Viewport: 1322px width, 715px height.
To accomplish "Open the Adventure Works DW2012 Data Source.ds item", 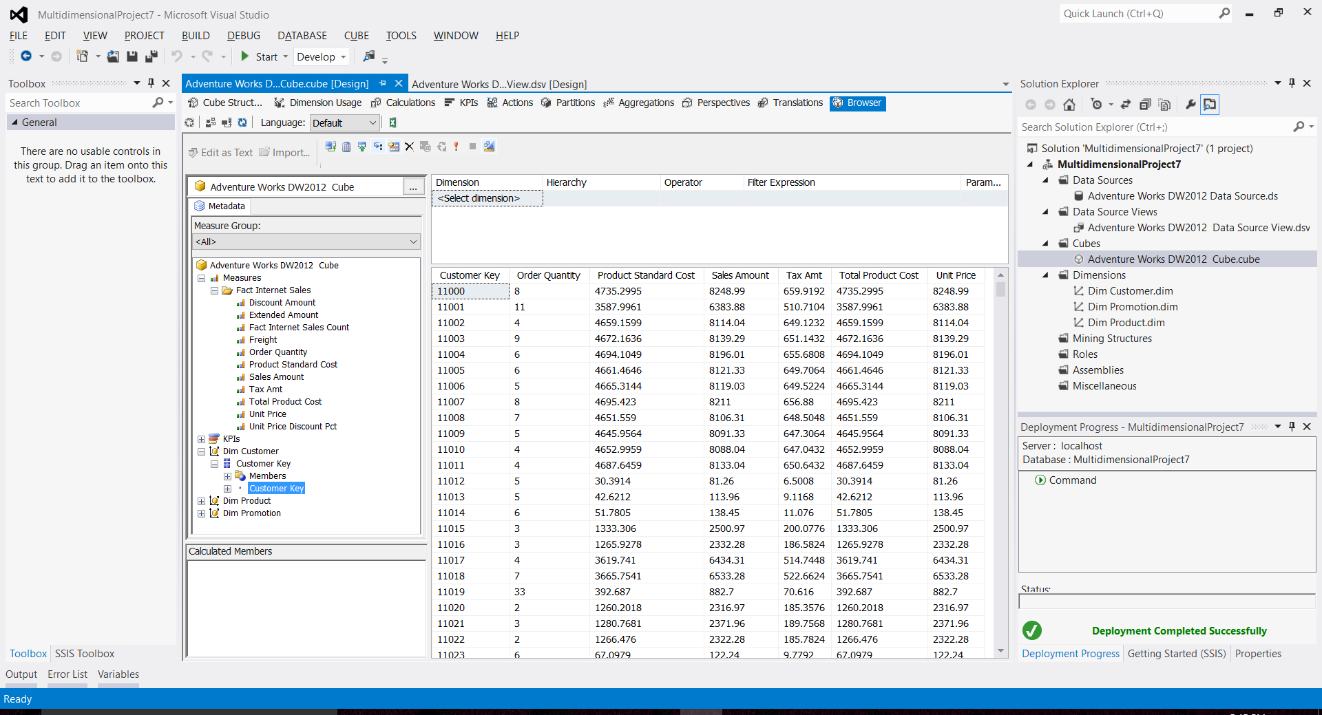I will coord(1182,196).
